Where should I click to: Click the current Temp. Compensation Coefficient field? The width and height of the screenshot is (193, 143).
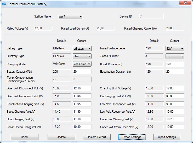point(82,79)
